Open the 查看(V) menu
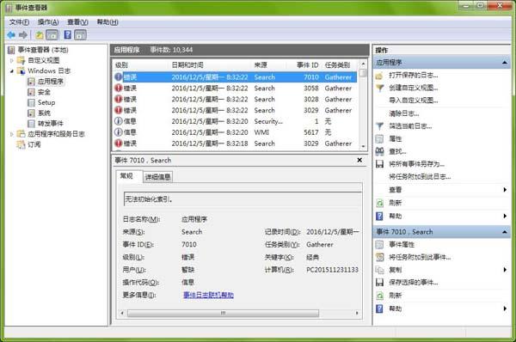 (77, 22)
